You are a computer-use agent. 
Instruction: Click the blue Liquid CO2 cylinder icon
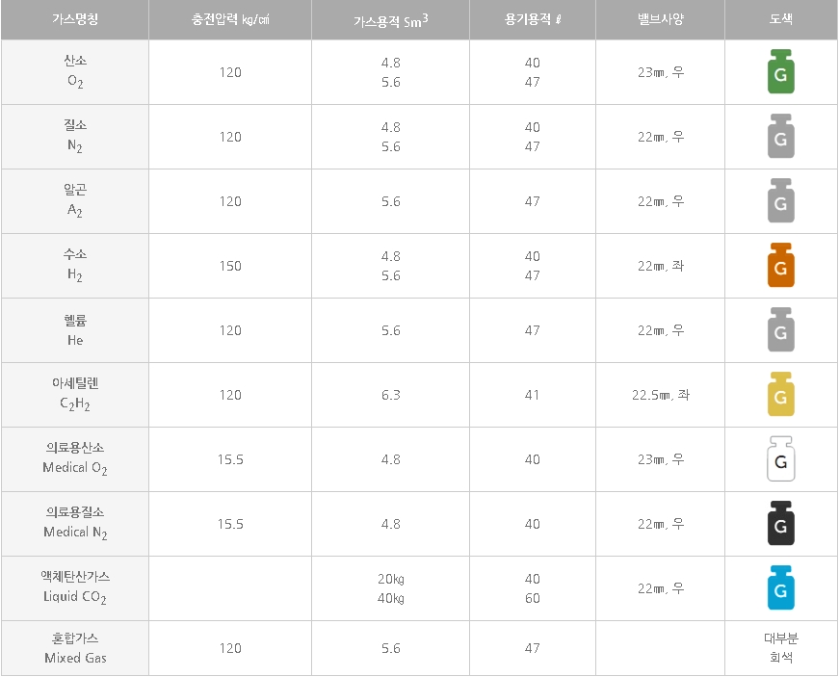[x=780, y=588]
